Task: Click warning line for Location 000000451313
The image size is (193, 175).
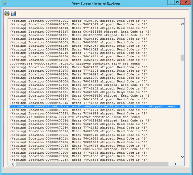Action: [x=78, y=28]
